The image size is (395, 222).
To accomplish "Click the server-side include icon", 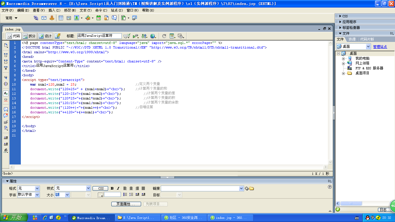I will click(106, 18).
